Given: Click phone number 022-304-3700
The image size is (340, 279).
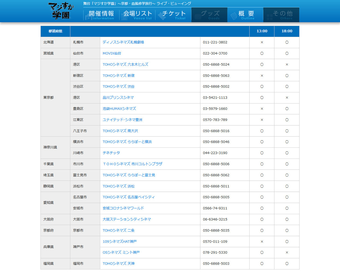Looking at the screenshot, I should 215,53.
